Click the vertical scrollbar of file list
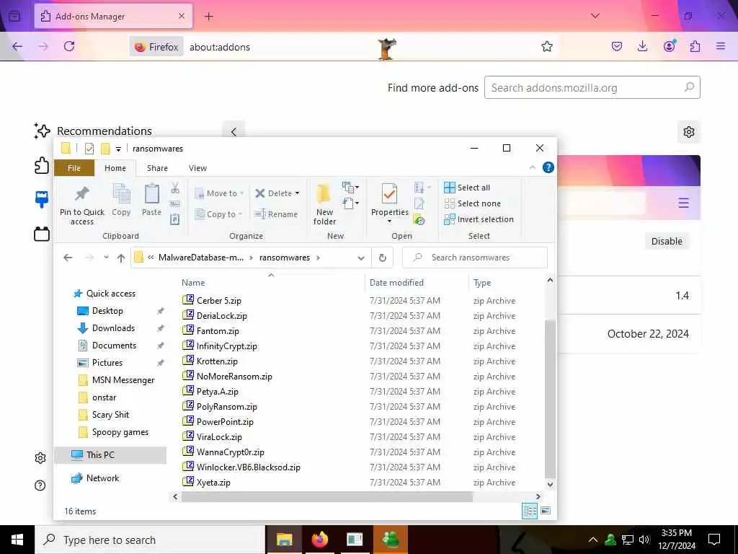Viewport: 738px width, 554px height. coord(550,398)
